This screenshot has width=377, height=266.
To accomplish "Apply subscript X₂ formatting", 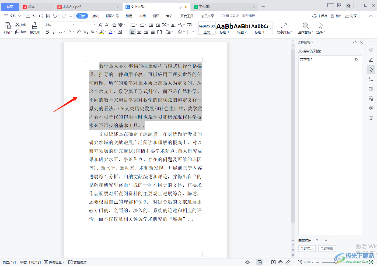I will (86, 32).
